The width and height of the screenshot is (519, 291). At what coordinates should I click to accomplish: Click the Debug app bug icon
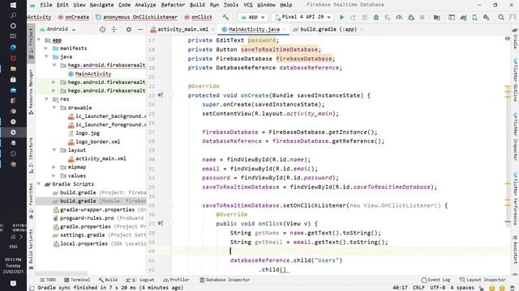pos(376,17)
